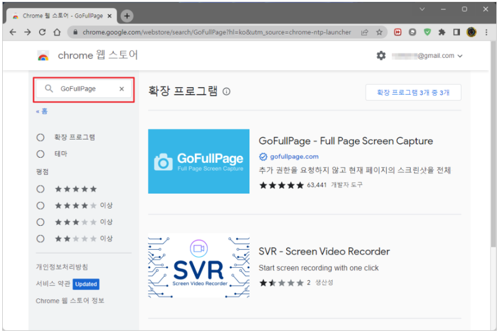The width and height of the screenshot is (499, 333).
Task: Go back to the previous page
Action: point(13,32)
